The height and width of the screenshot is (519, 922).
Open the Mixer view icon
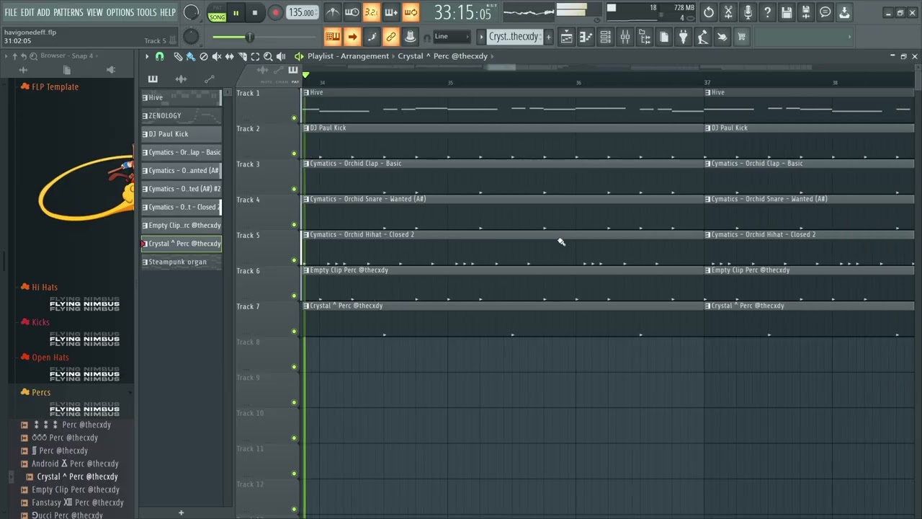625,37
